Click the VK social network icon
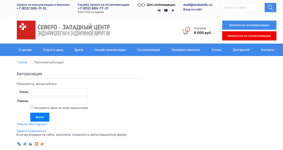Viewport: 283px width, 150px height. click(159, 10)
